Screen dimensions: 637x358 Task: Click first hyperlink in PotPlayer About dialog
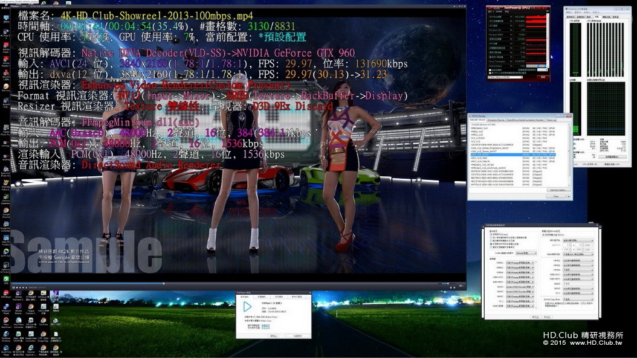pyautogui.click(x=266, y=325)
